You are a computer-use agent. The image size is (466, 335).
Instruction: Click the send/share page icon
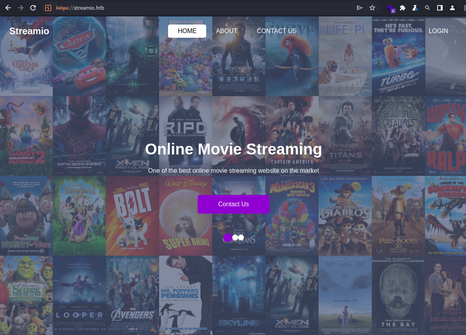click(359, 8)
